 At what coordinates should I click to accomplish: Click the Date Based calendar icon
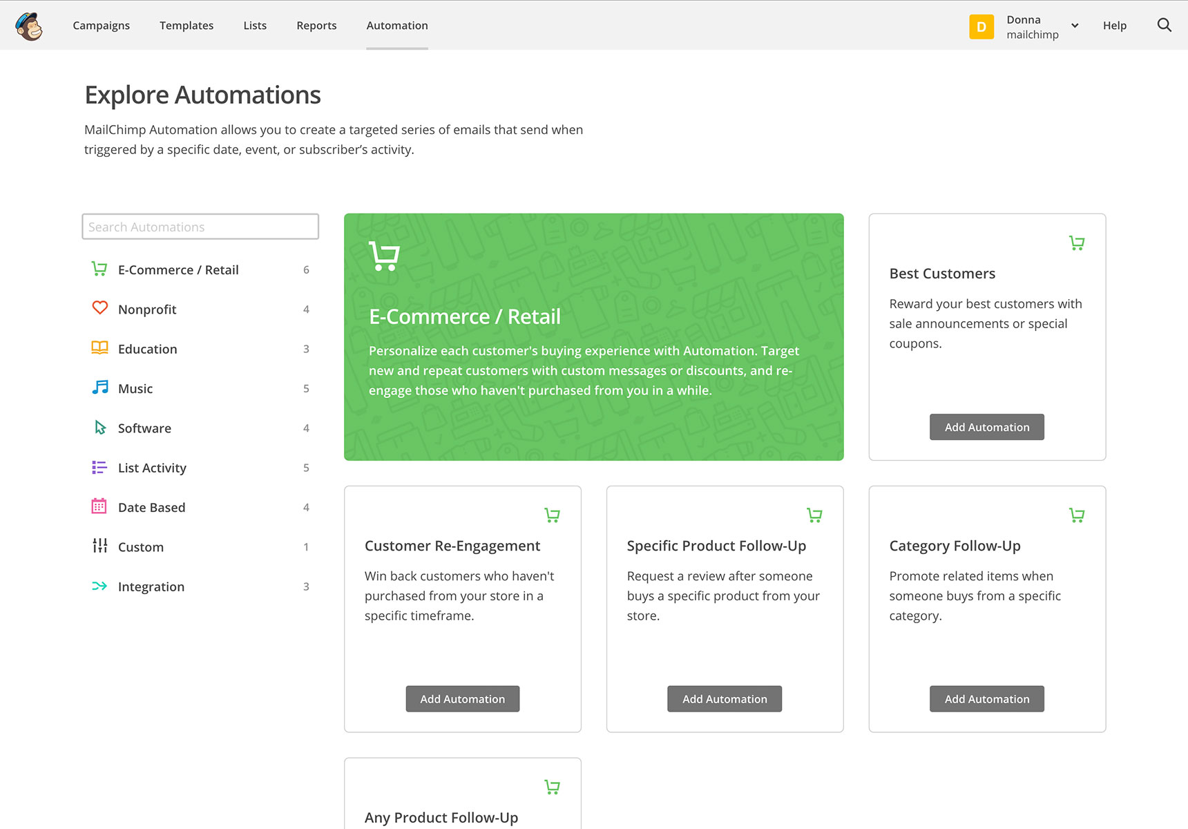(99, 506)
